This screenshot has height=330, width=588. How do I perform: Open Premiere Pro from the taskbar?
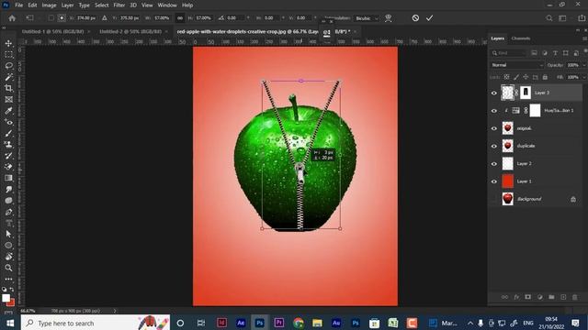coord(278,323)
